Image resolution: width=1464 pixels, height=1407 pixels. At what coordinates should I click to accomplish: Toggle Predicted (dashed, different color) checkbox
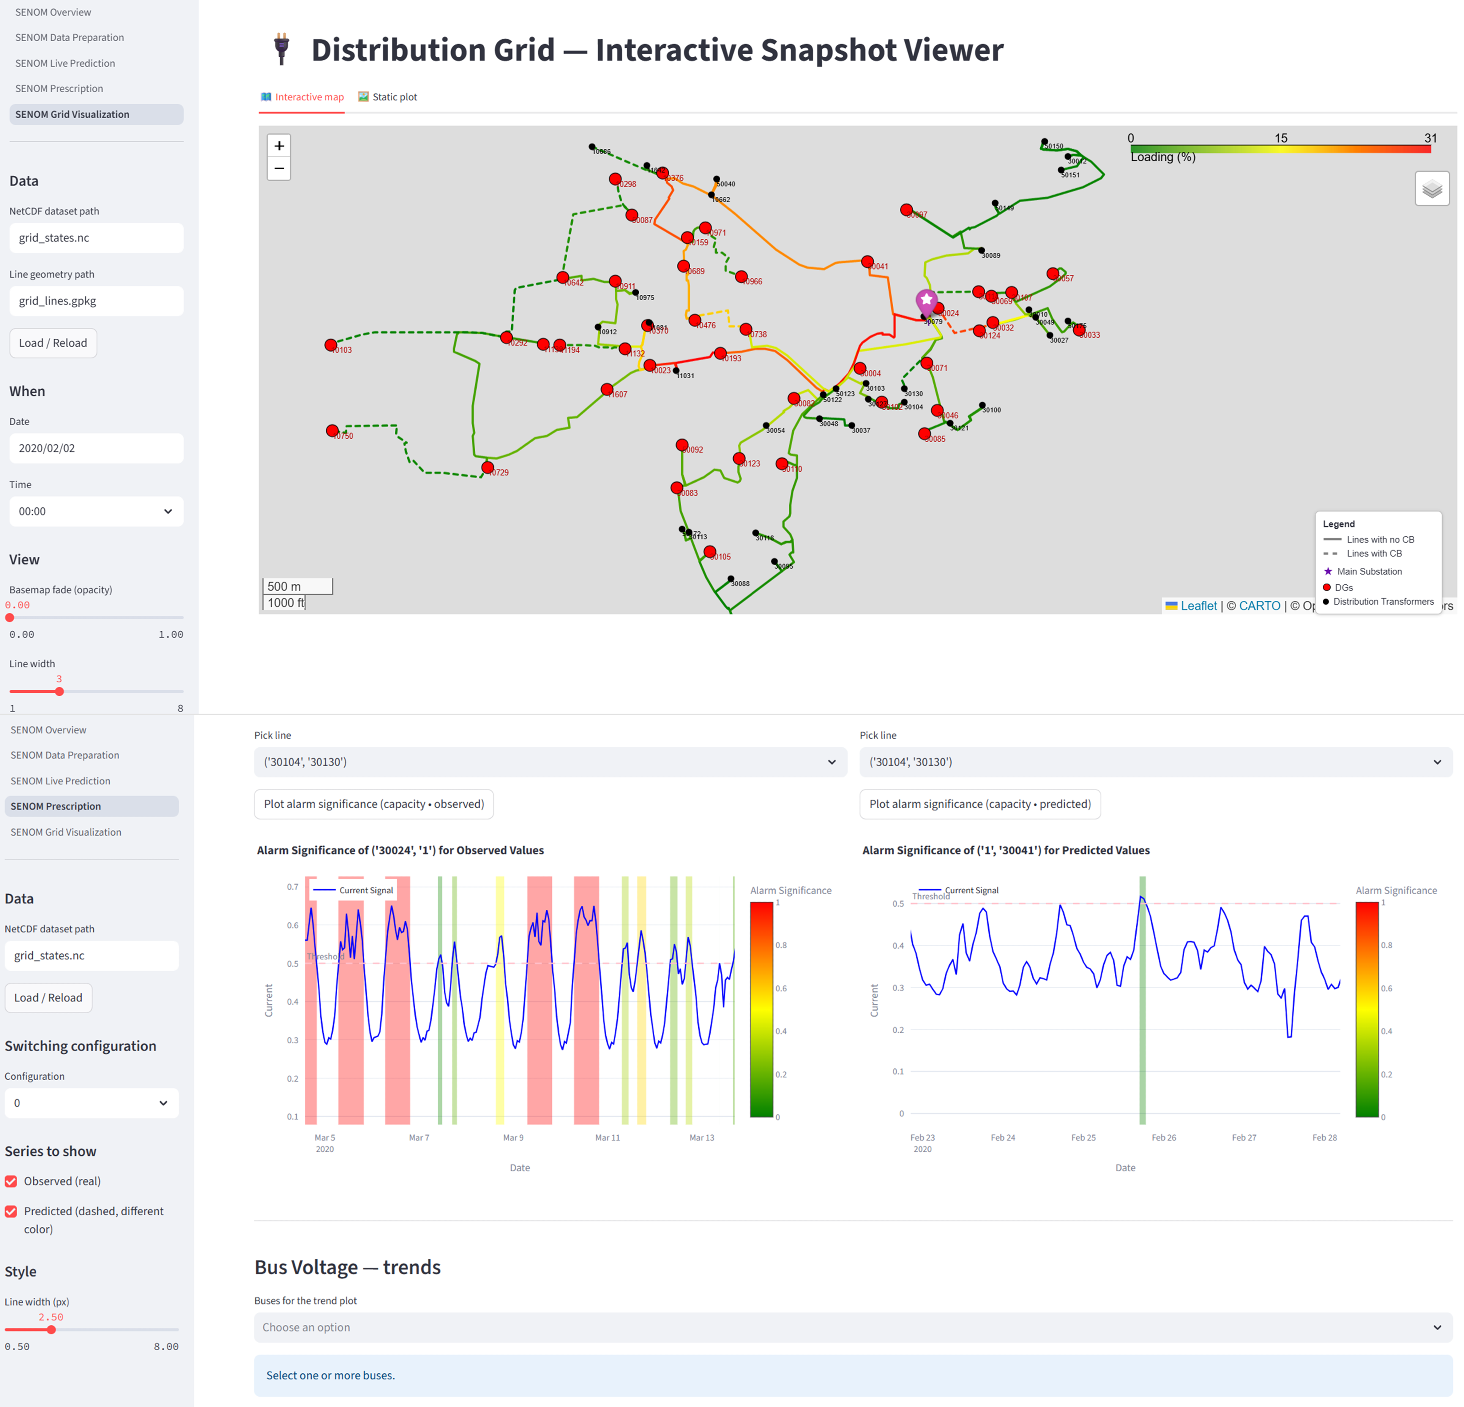coord(11,1211)
